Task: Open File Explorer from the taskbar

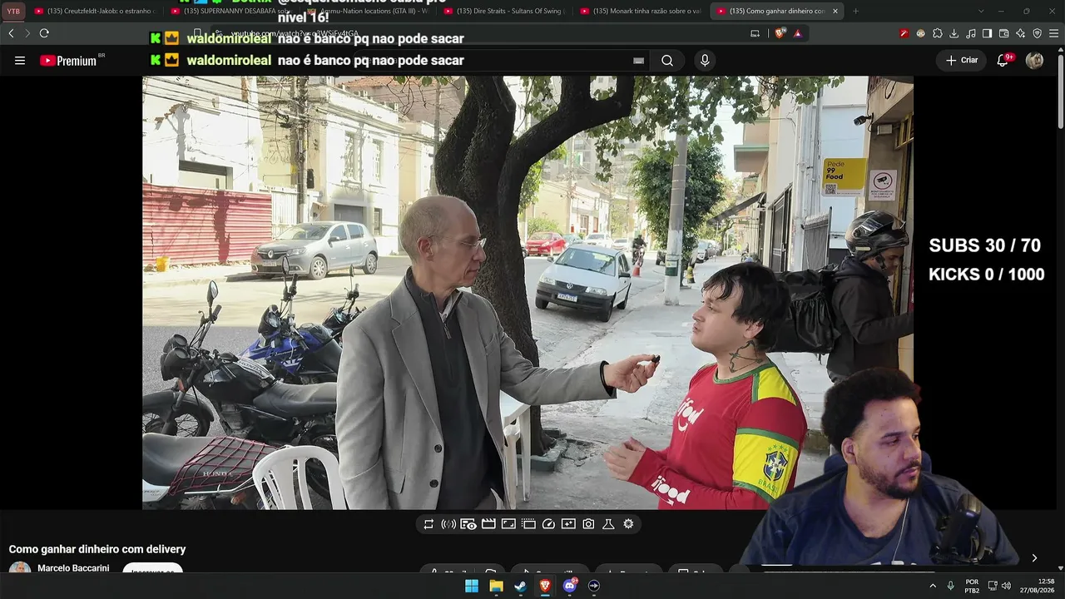Action: (x=496, y=586)
